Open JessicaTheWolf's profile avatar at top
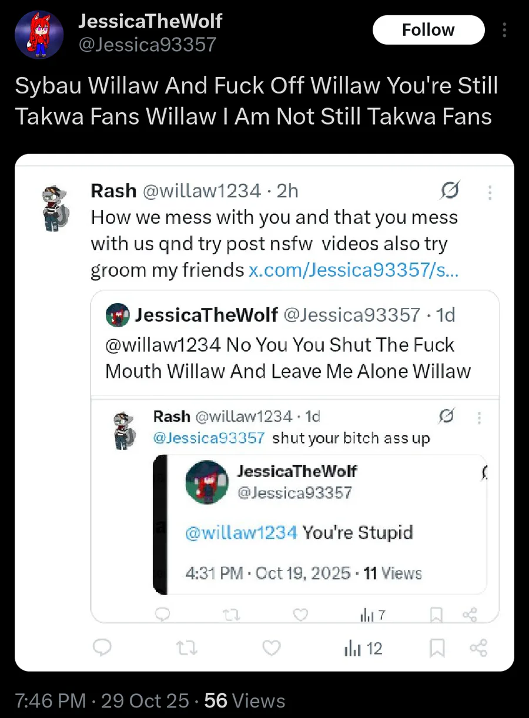The height and width of the screenshot is (718, 529). 39,34
